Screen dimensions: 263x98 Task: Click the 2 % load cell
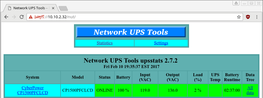pos(198,90)
